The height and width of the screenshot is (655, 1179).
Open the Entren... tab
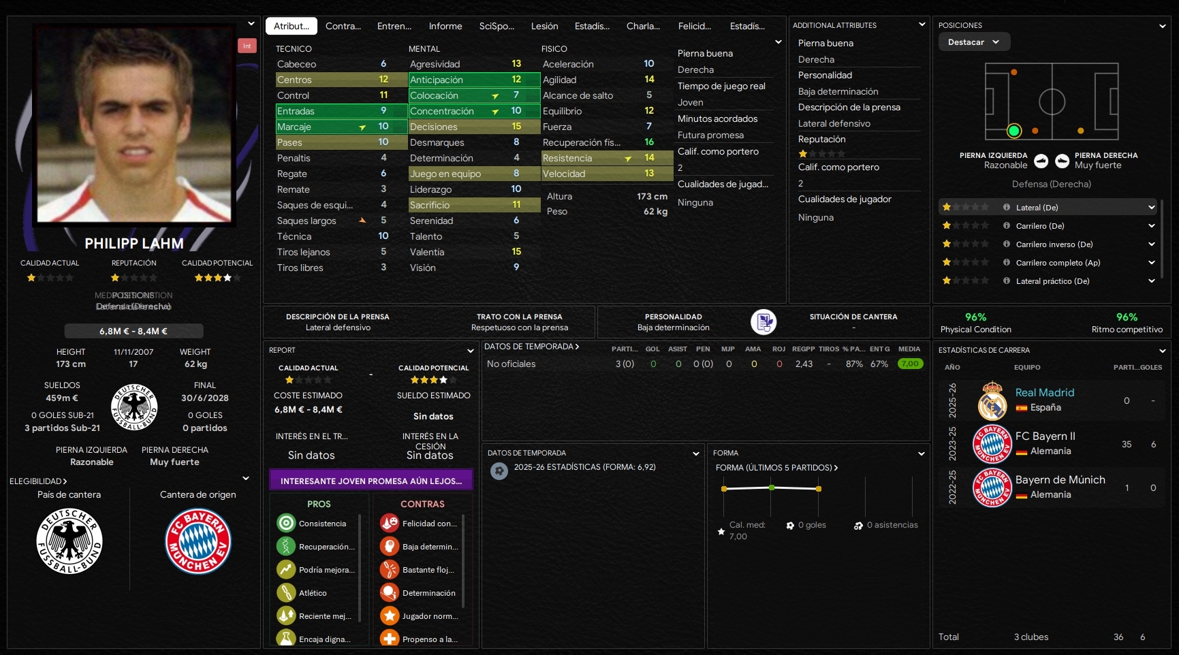coord(394,26)
